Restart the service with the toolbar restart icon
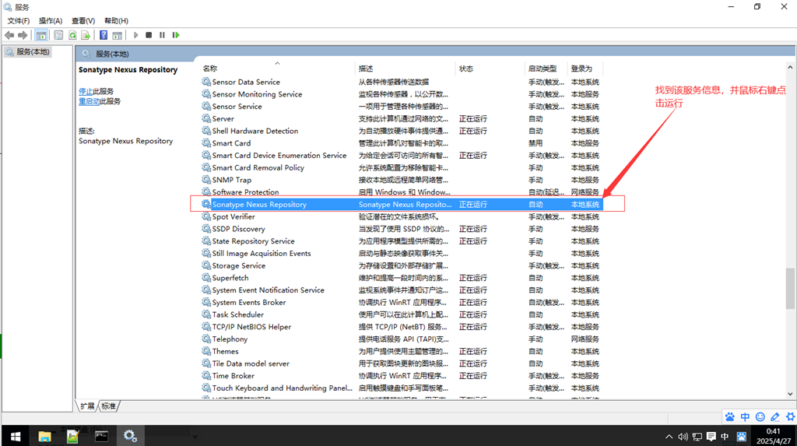 [176, 35]
